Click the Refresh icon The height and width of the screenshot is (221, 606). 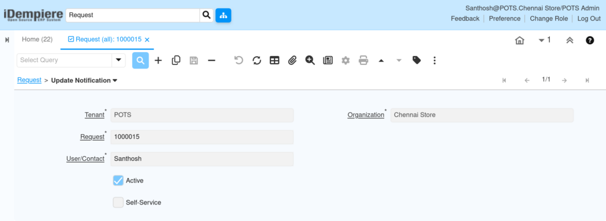pyautogui.click(x=257, y=60)
